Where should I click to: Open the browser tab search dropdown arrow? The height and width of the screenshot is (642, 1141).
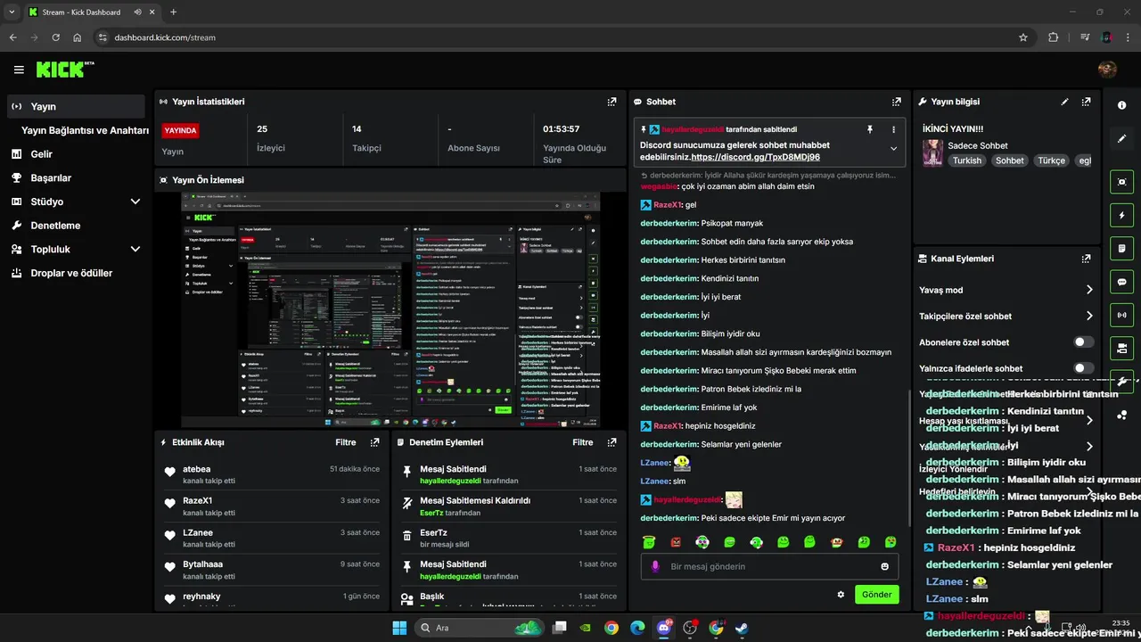[12, 12]
